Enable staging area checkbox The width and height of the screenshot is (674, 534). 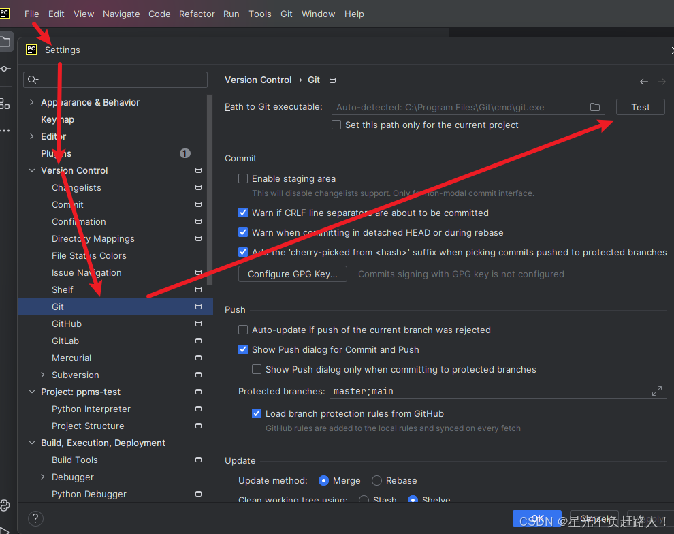(243, 178)
